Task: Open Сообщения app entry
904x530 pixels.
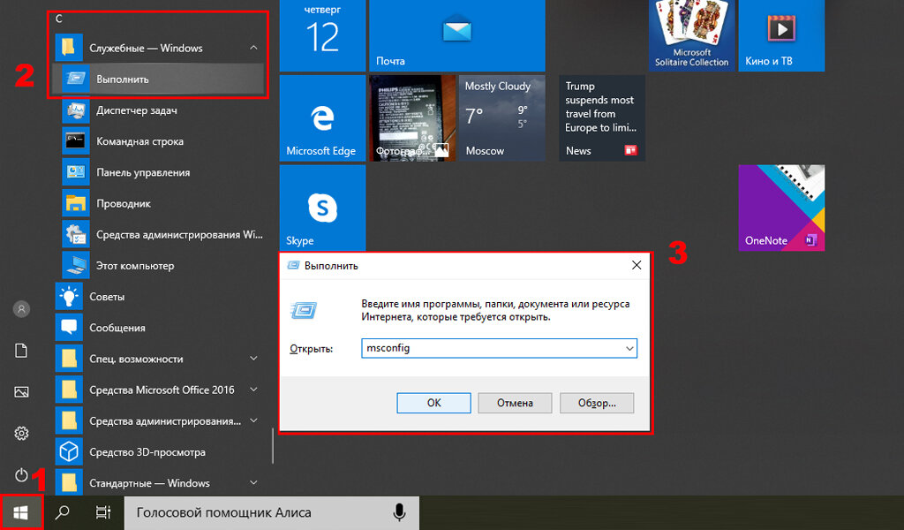Action: tap(158, 328)
